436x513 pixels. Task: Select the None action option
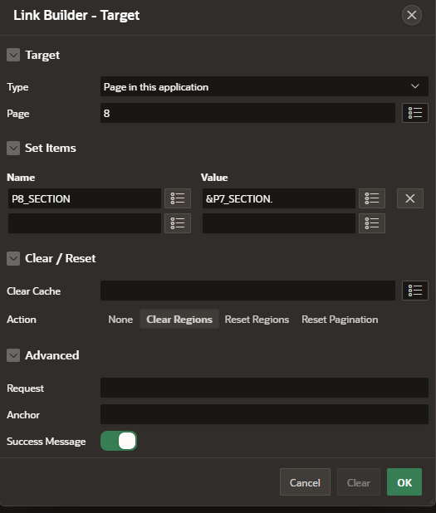120,320
